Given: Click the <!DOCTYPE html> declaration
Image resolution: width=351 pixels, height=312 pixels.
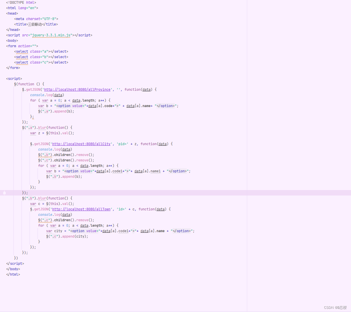Looking at the screenshot, I should tap(21, 3).
